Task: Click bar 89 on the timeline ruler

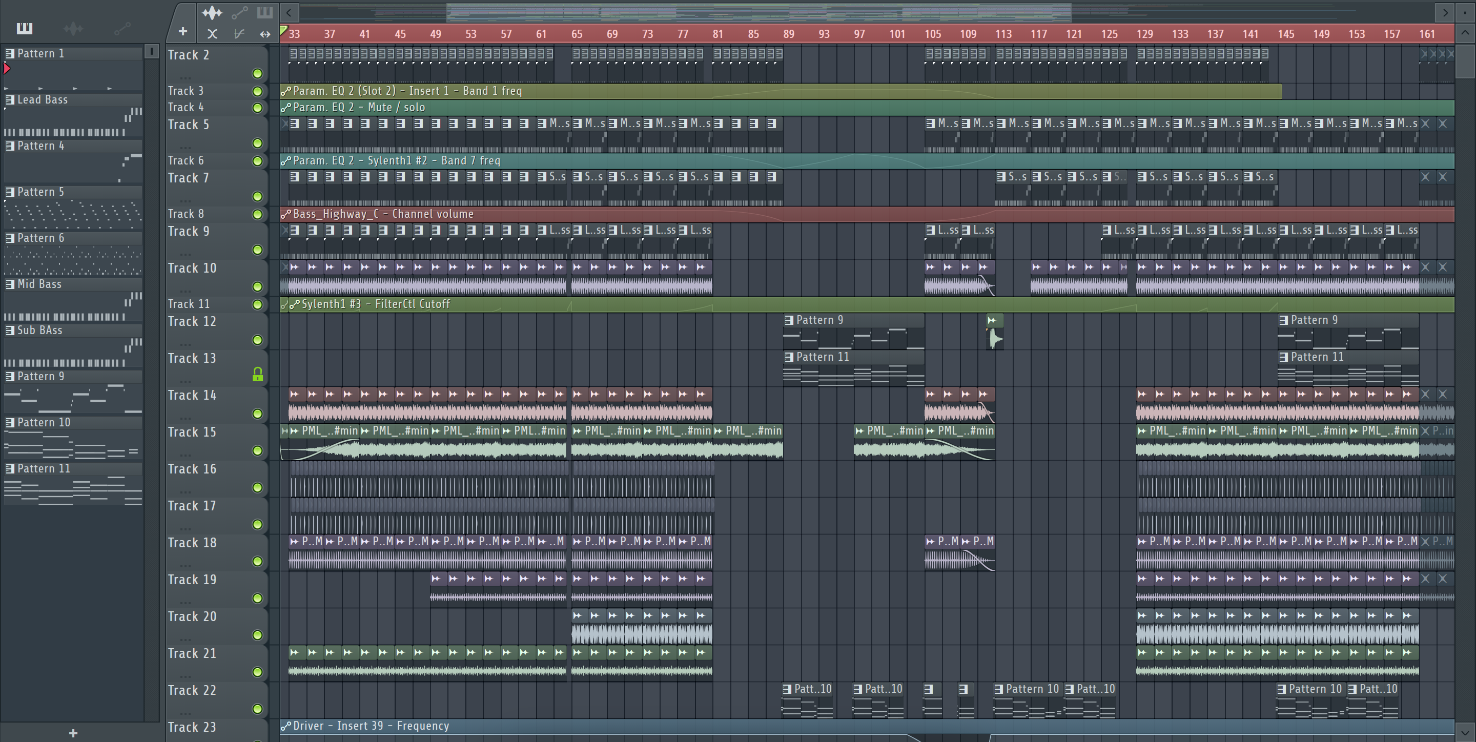Action: (788, 34)
